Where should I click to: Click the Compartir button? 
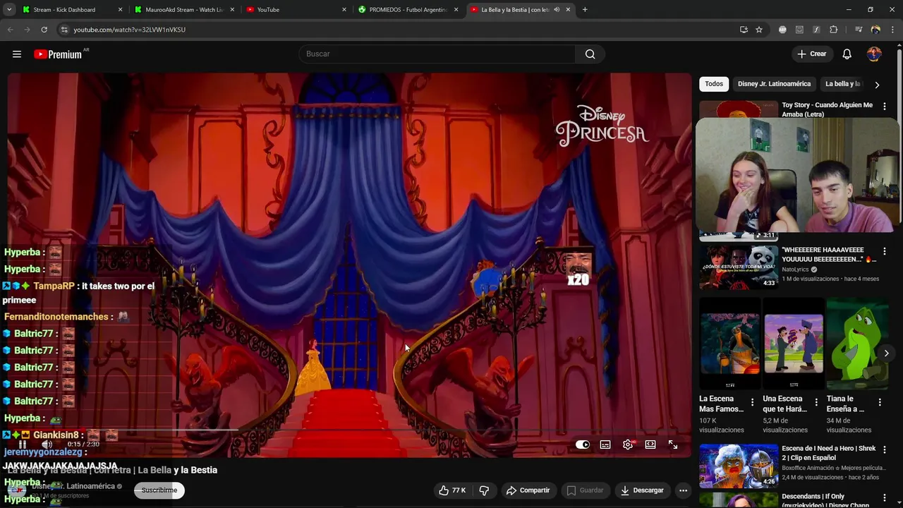pos(528,490)
